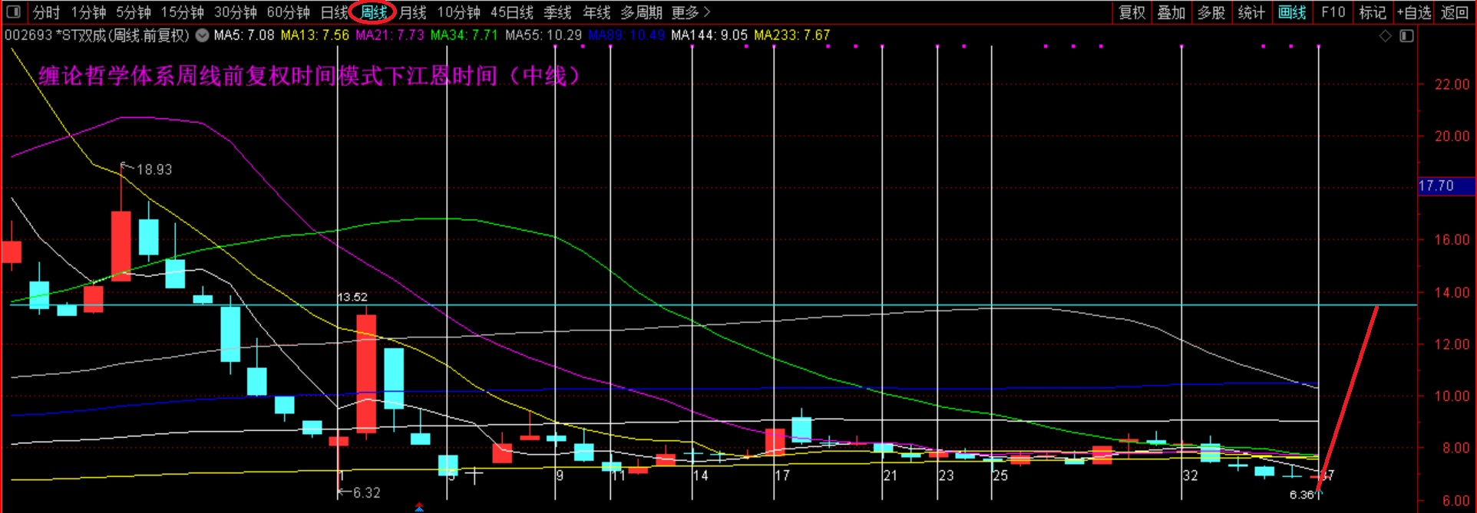Click the MA34: 7.71 indicator label

click(x=464, y=35)
